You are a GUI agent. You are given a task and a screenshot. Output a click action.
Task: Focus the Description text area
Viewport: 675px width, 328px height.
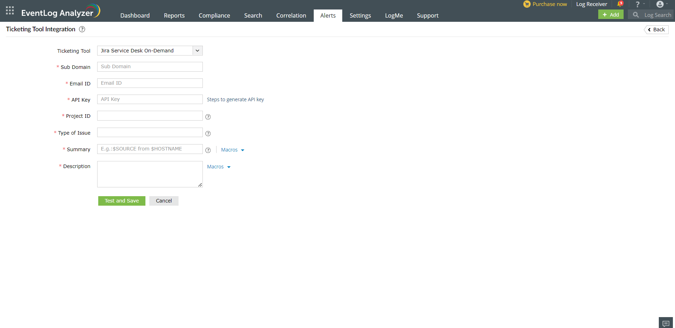pyautogui.click(x=150, y=174)
